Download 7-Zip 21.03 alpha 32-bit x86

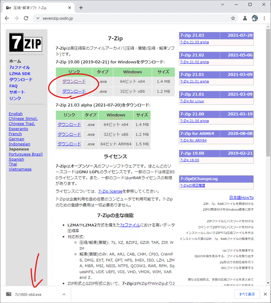pos(69,134)
